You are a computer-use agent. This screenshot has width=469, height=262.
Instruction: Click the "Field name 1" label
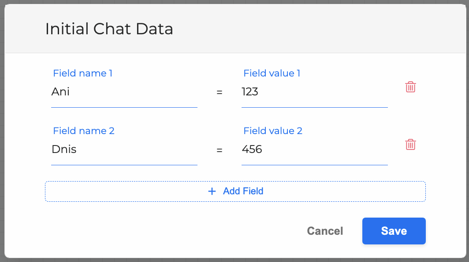82,73
